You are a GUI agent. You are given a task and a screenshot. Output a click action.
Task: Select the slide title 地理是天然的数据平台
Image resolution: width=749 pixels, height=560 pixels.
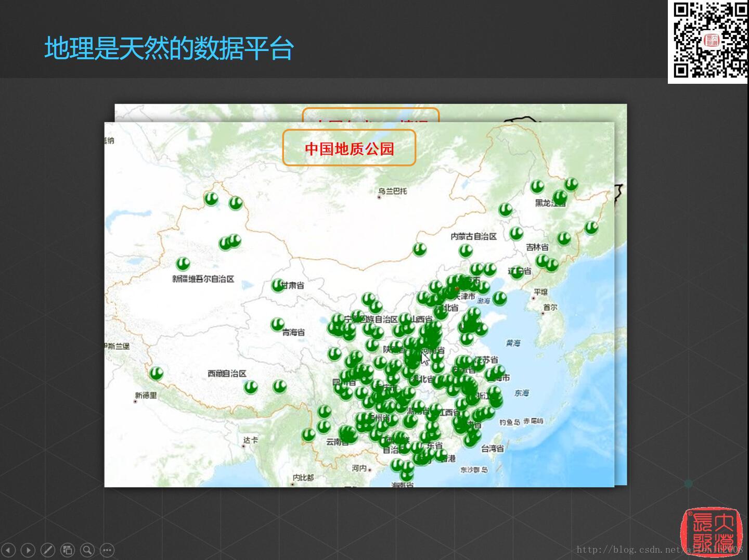tap(169, 48)
